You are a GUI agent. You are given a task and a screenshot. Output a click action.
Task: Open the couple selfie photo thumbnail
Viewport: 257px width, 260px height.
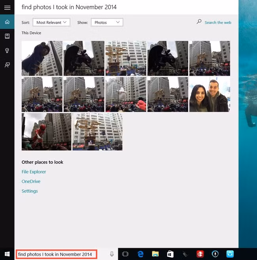pos(210,95)
